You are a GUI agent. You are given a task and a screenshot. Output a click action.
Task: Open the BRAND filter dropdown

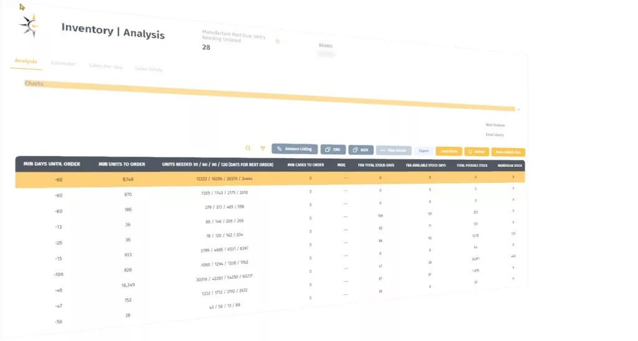[325, 54]
